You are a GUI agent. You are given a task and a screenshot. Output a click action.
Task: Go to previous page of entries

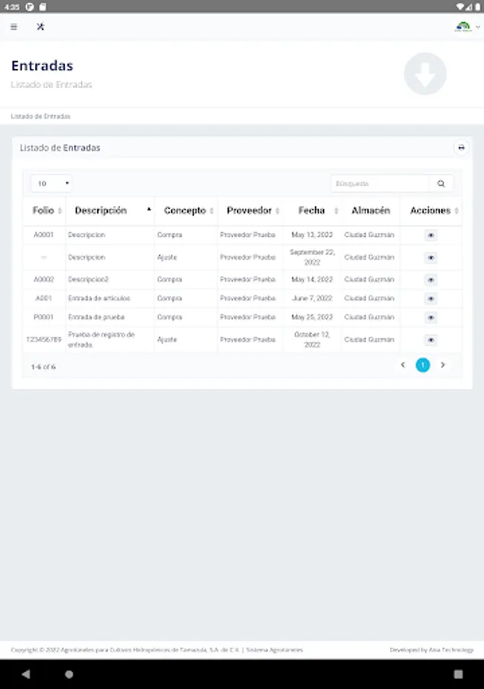[x=403, y=365]
